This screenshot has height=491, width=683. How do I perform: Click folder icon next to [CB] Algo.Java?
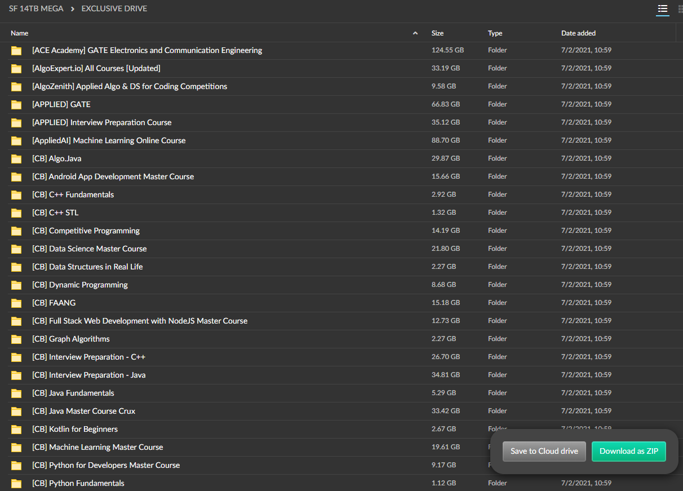coord(16,159)
